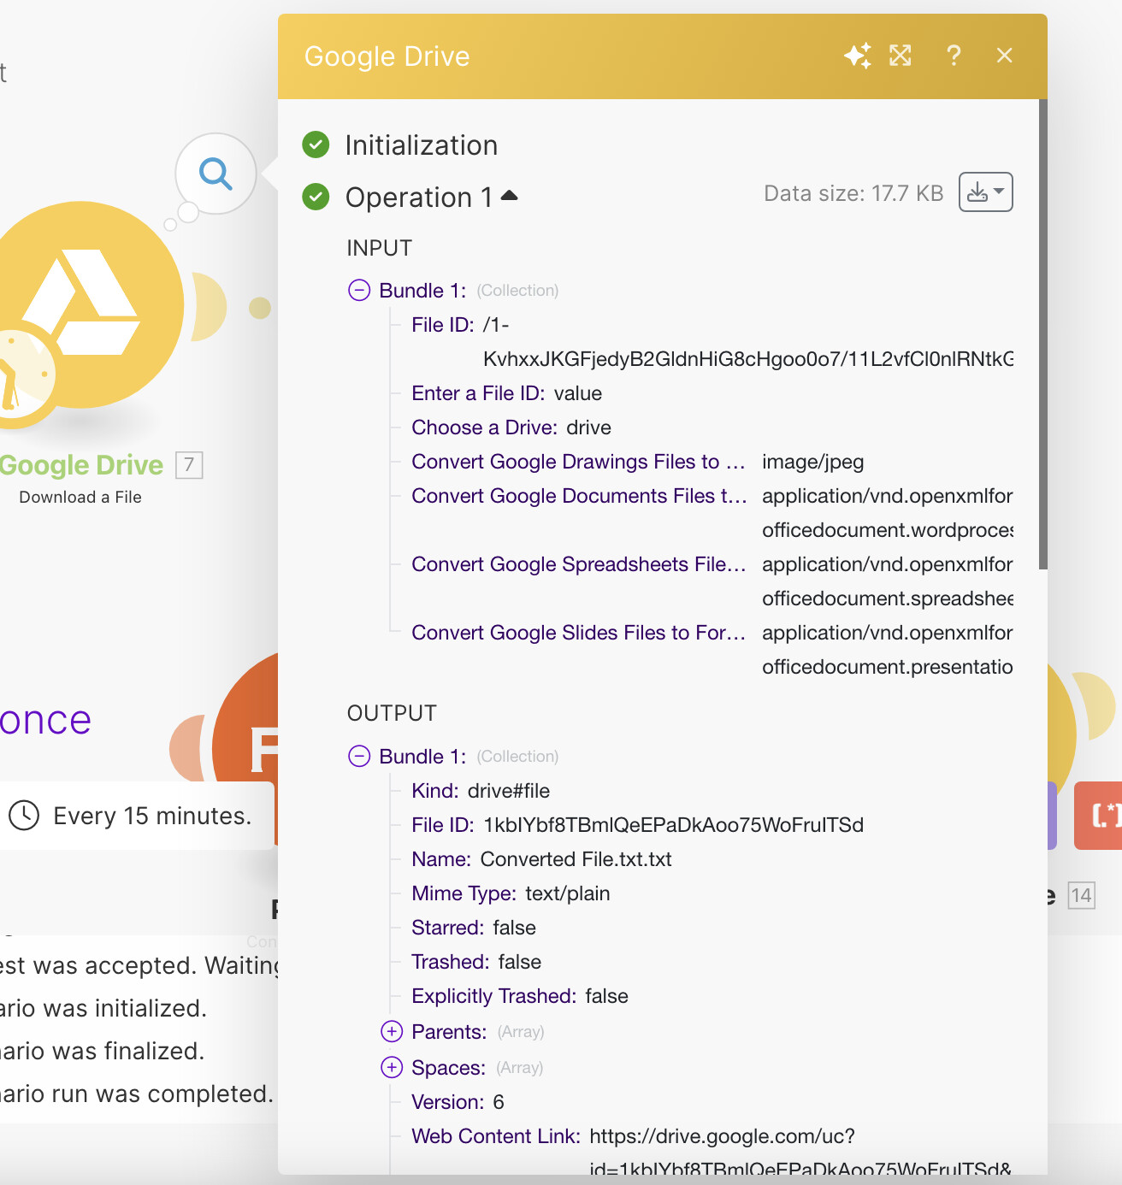Click the OUTPUT section heading
The image size is (1122, 1185).
pyautogui.click(x=392, y=713)
